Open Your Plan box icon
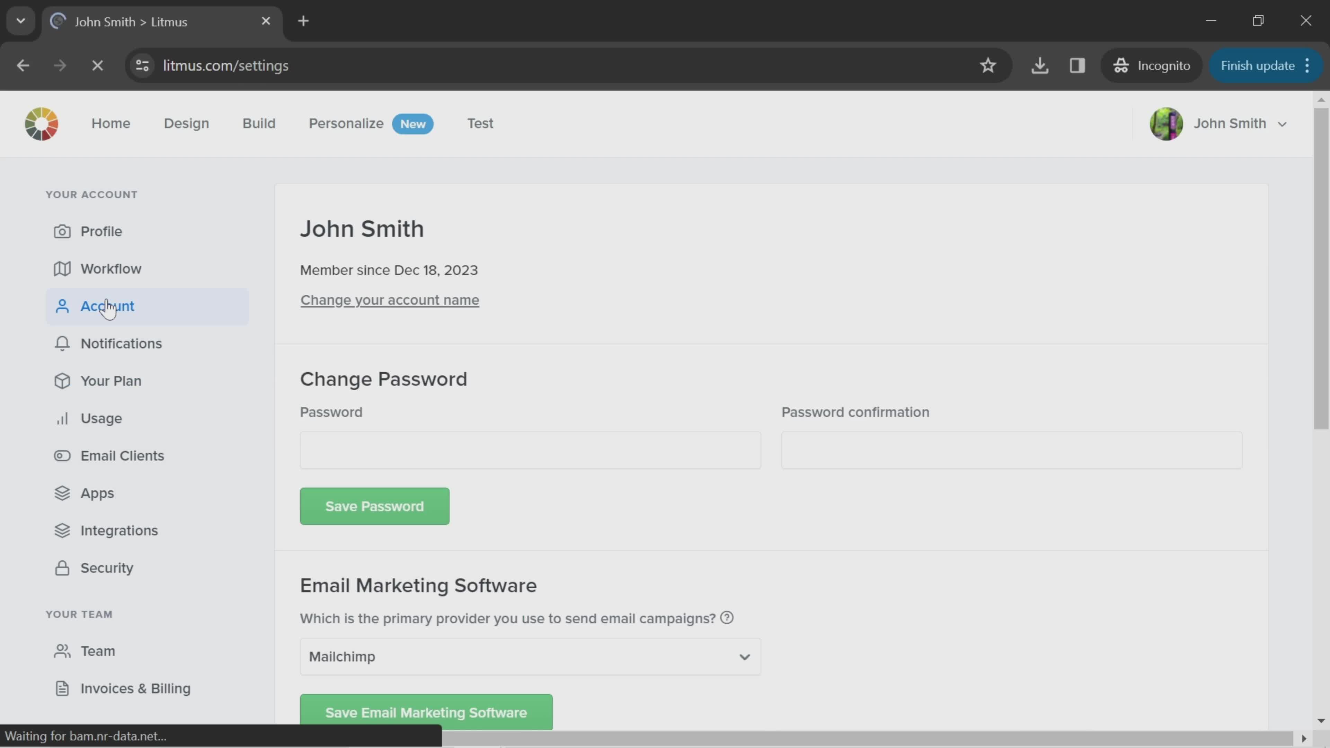 pos(62,381)
